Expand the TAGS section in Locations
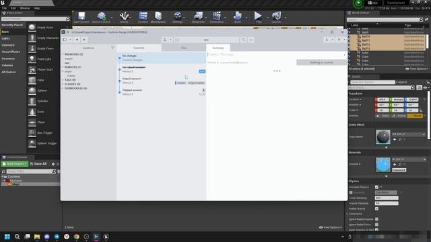Screen dimensions: 431x242 pos(63,80)
